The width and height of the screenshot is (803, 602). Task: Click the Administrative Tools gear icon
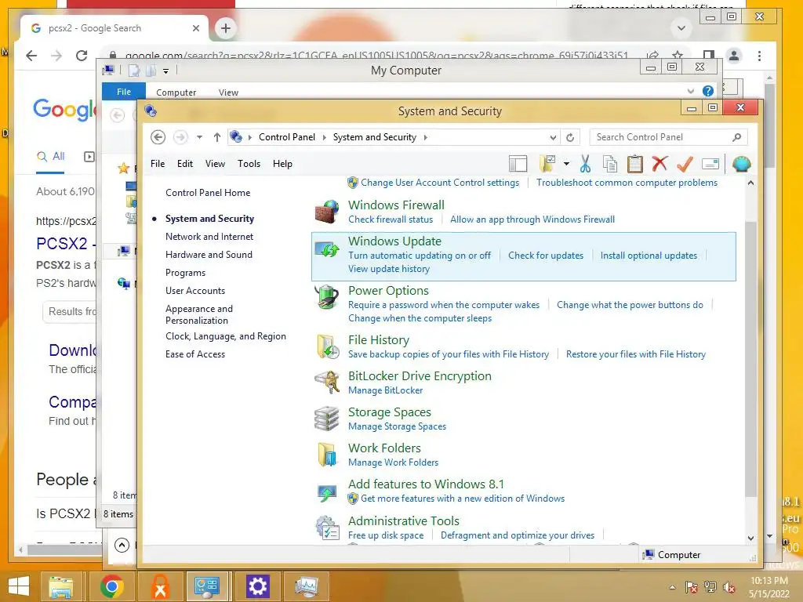click(x=327, y=528)
